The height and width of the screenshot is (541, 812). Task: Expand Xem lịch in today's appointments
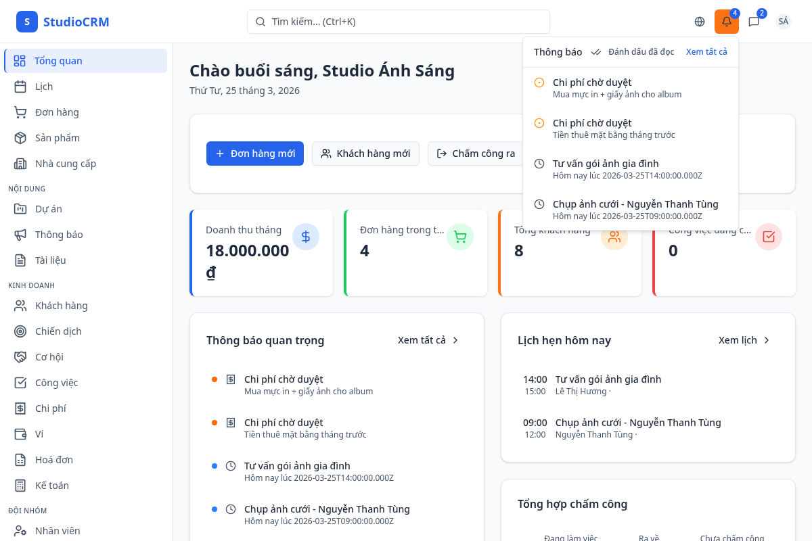point(744,340)
